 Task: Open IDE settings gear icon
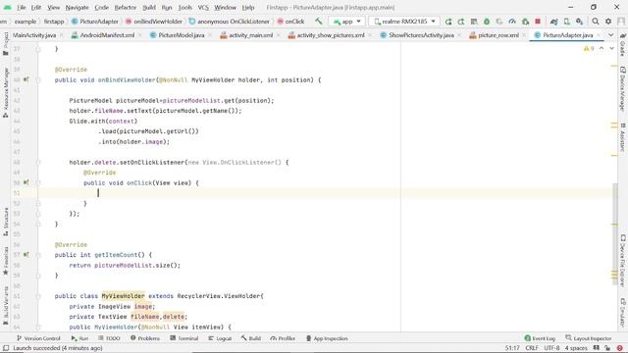pyautogui.click(x=608, y=22)
